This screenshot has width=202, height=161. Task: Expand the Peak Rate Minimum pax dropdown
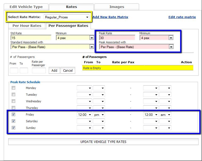[156, 38]
